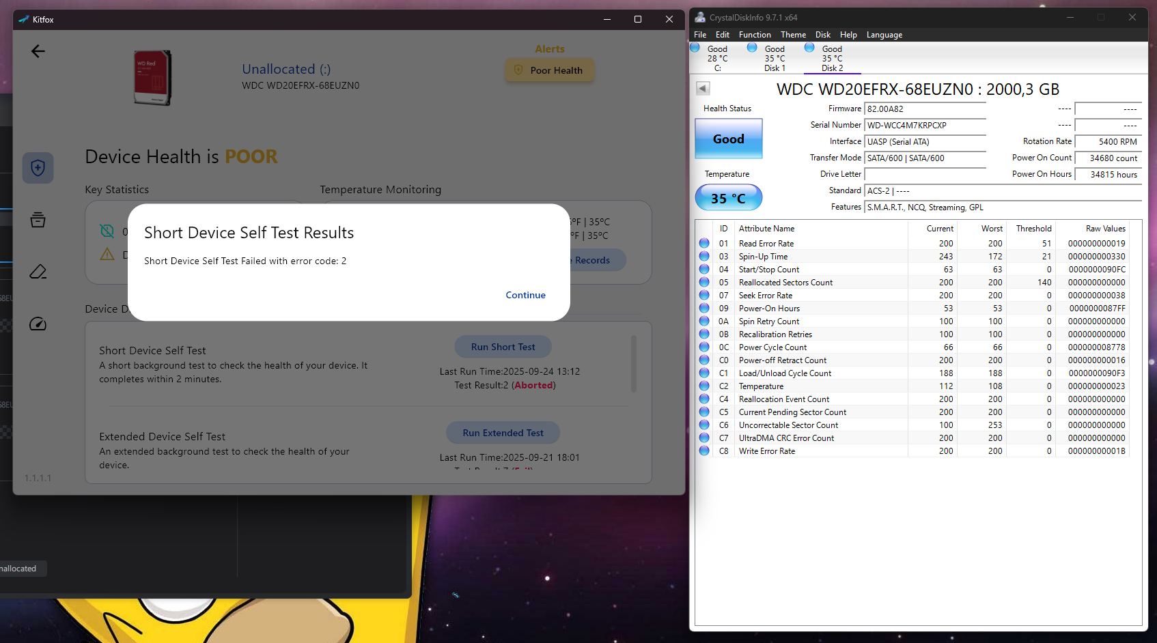
Task: Click the Transfer Mode field
Action: [x=925, y=158]
